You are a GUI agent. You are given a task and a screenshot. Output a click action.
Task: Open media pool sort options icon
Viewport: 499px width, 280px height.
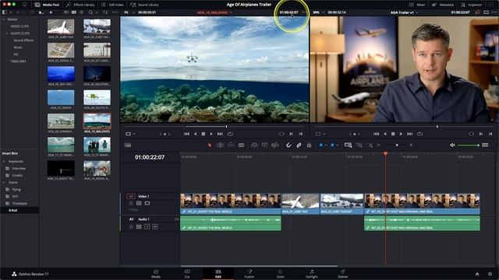105,12
